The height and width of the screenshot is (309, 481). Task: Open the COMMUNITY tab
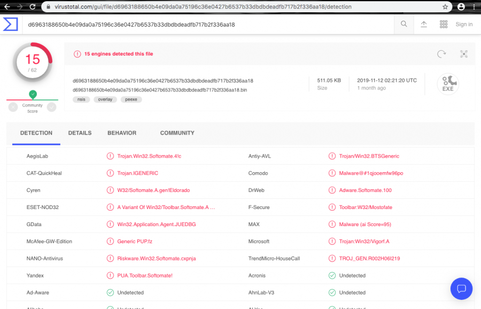point(177,133)
